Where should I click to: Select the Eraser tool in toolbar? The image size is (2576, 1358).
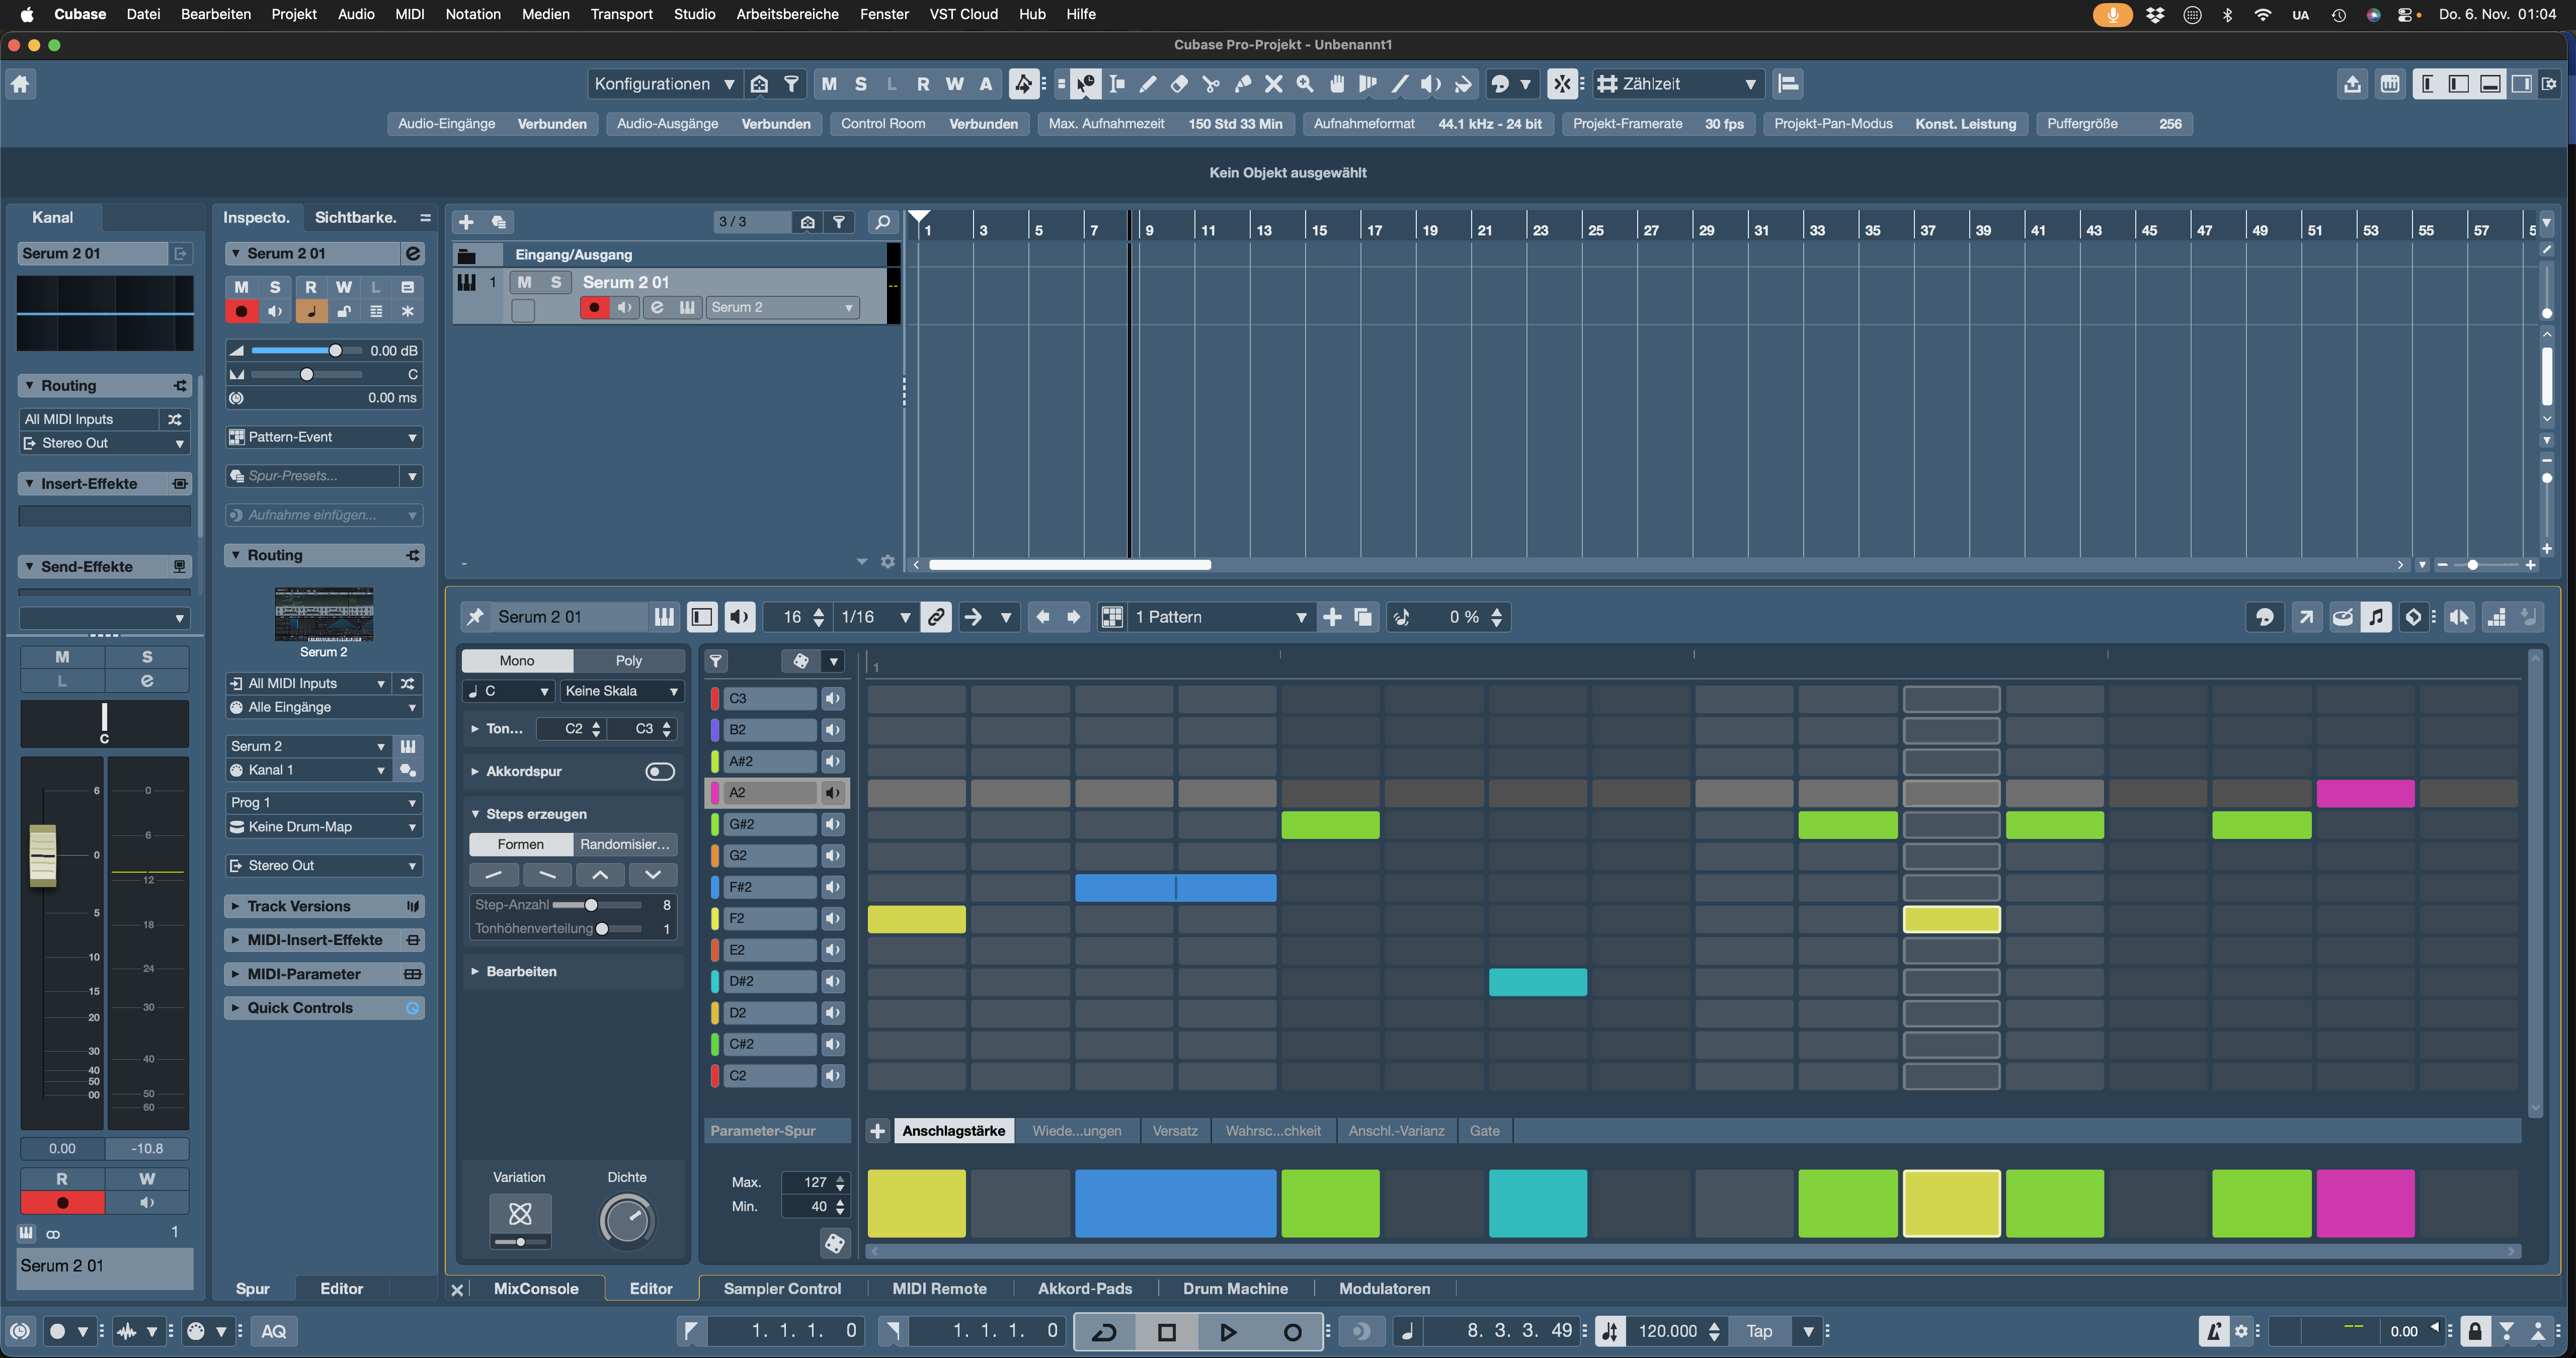point(1179,84)
